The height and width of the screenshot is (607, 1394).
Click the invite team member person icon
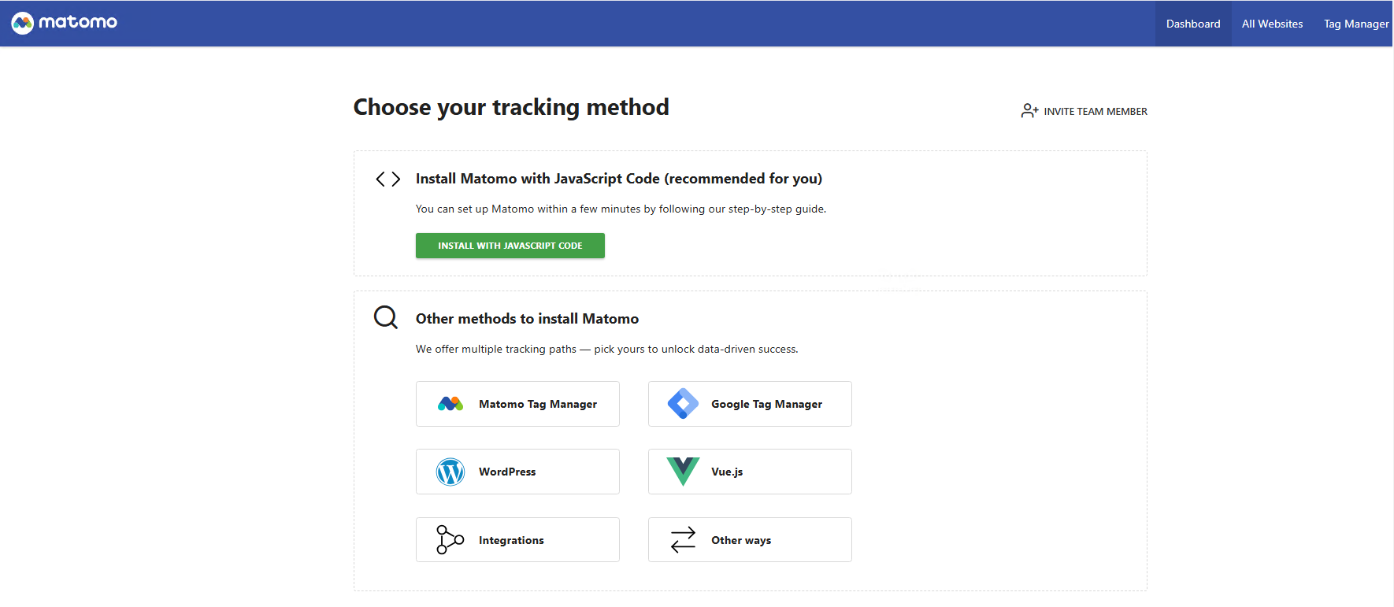pyautogui.click(x=1029, y=111)
